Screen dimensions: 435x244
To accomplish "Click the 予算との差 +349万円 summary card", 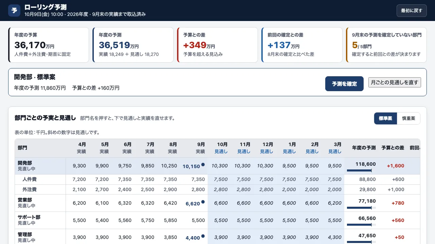I will click(x=217, y=45).
